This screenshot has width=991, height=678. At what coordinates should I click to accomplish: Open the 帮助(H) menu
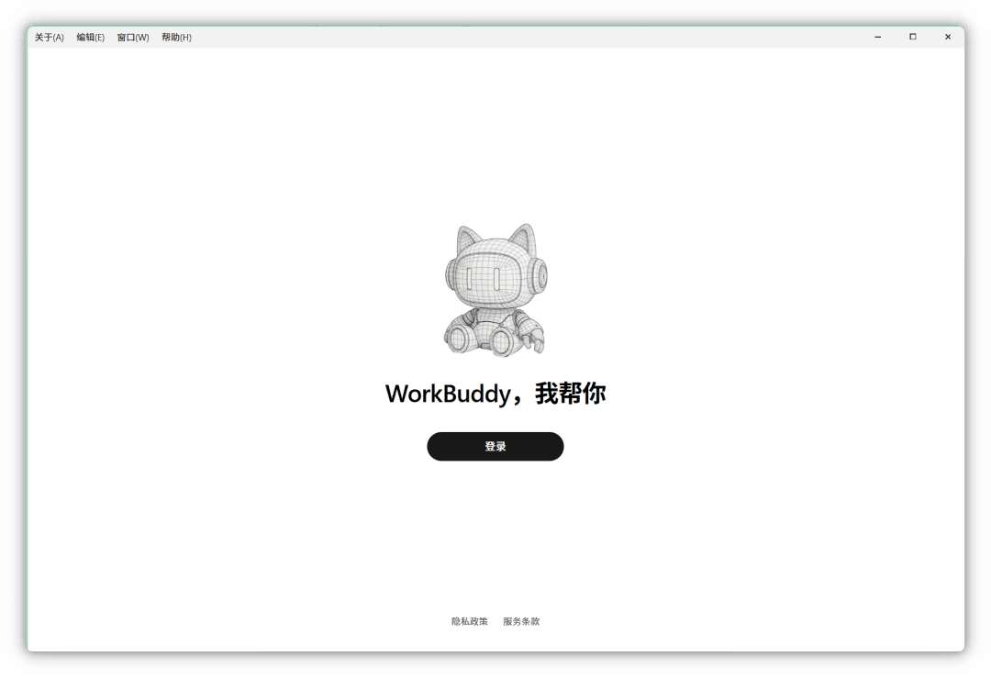pos(176,38)
